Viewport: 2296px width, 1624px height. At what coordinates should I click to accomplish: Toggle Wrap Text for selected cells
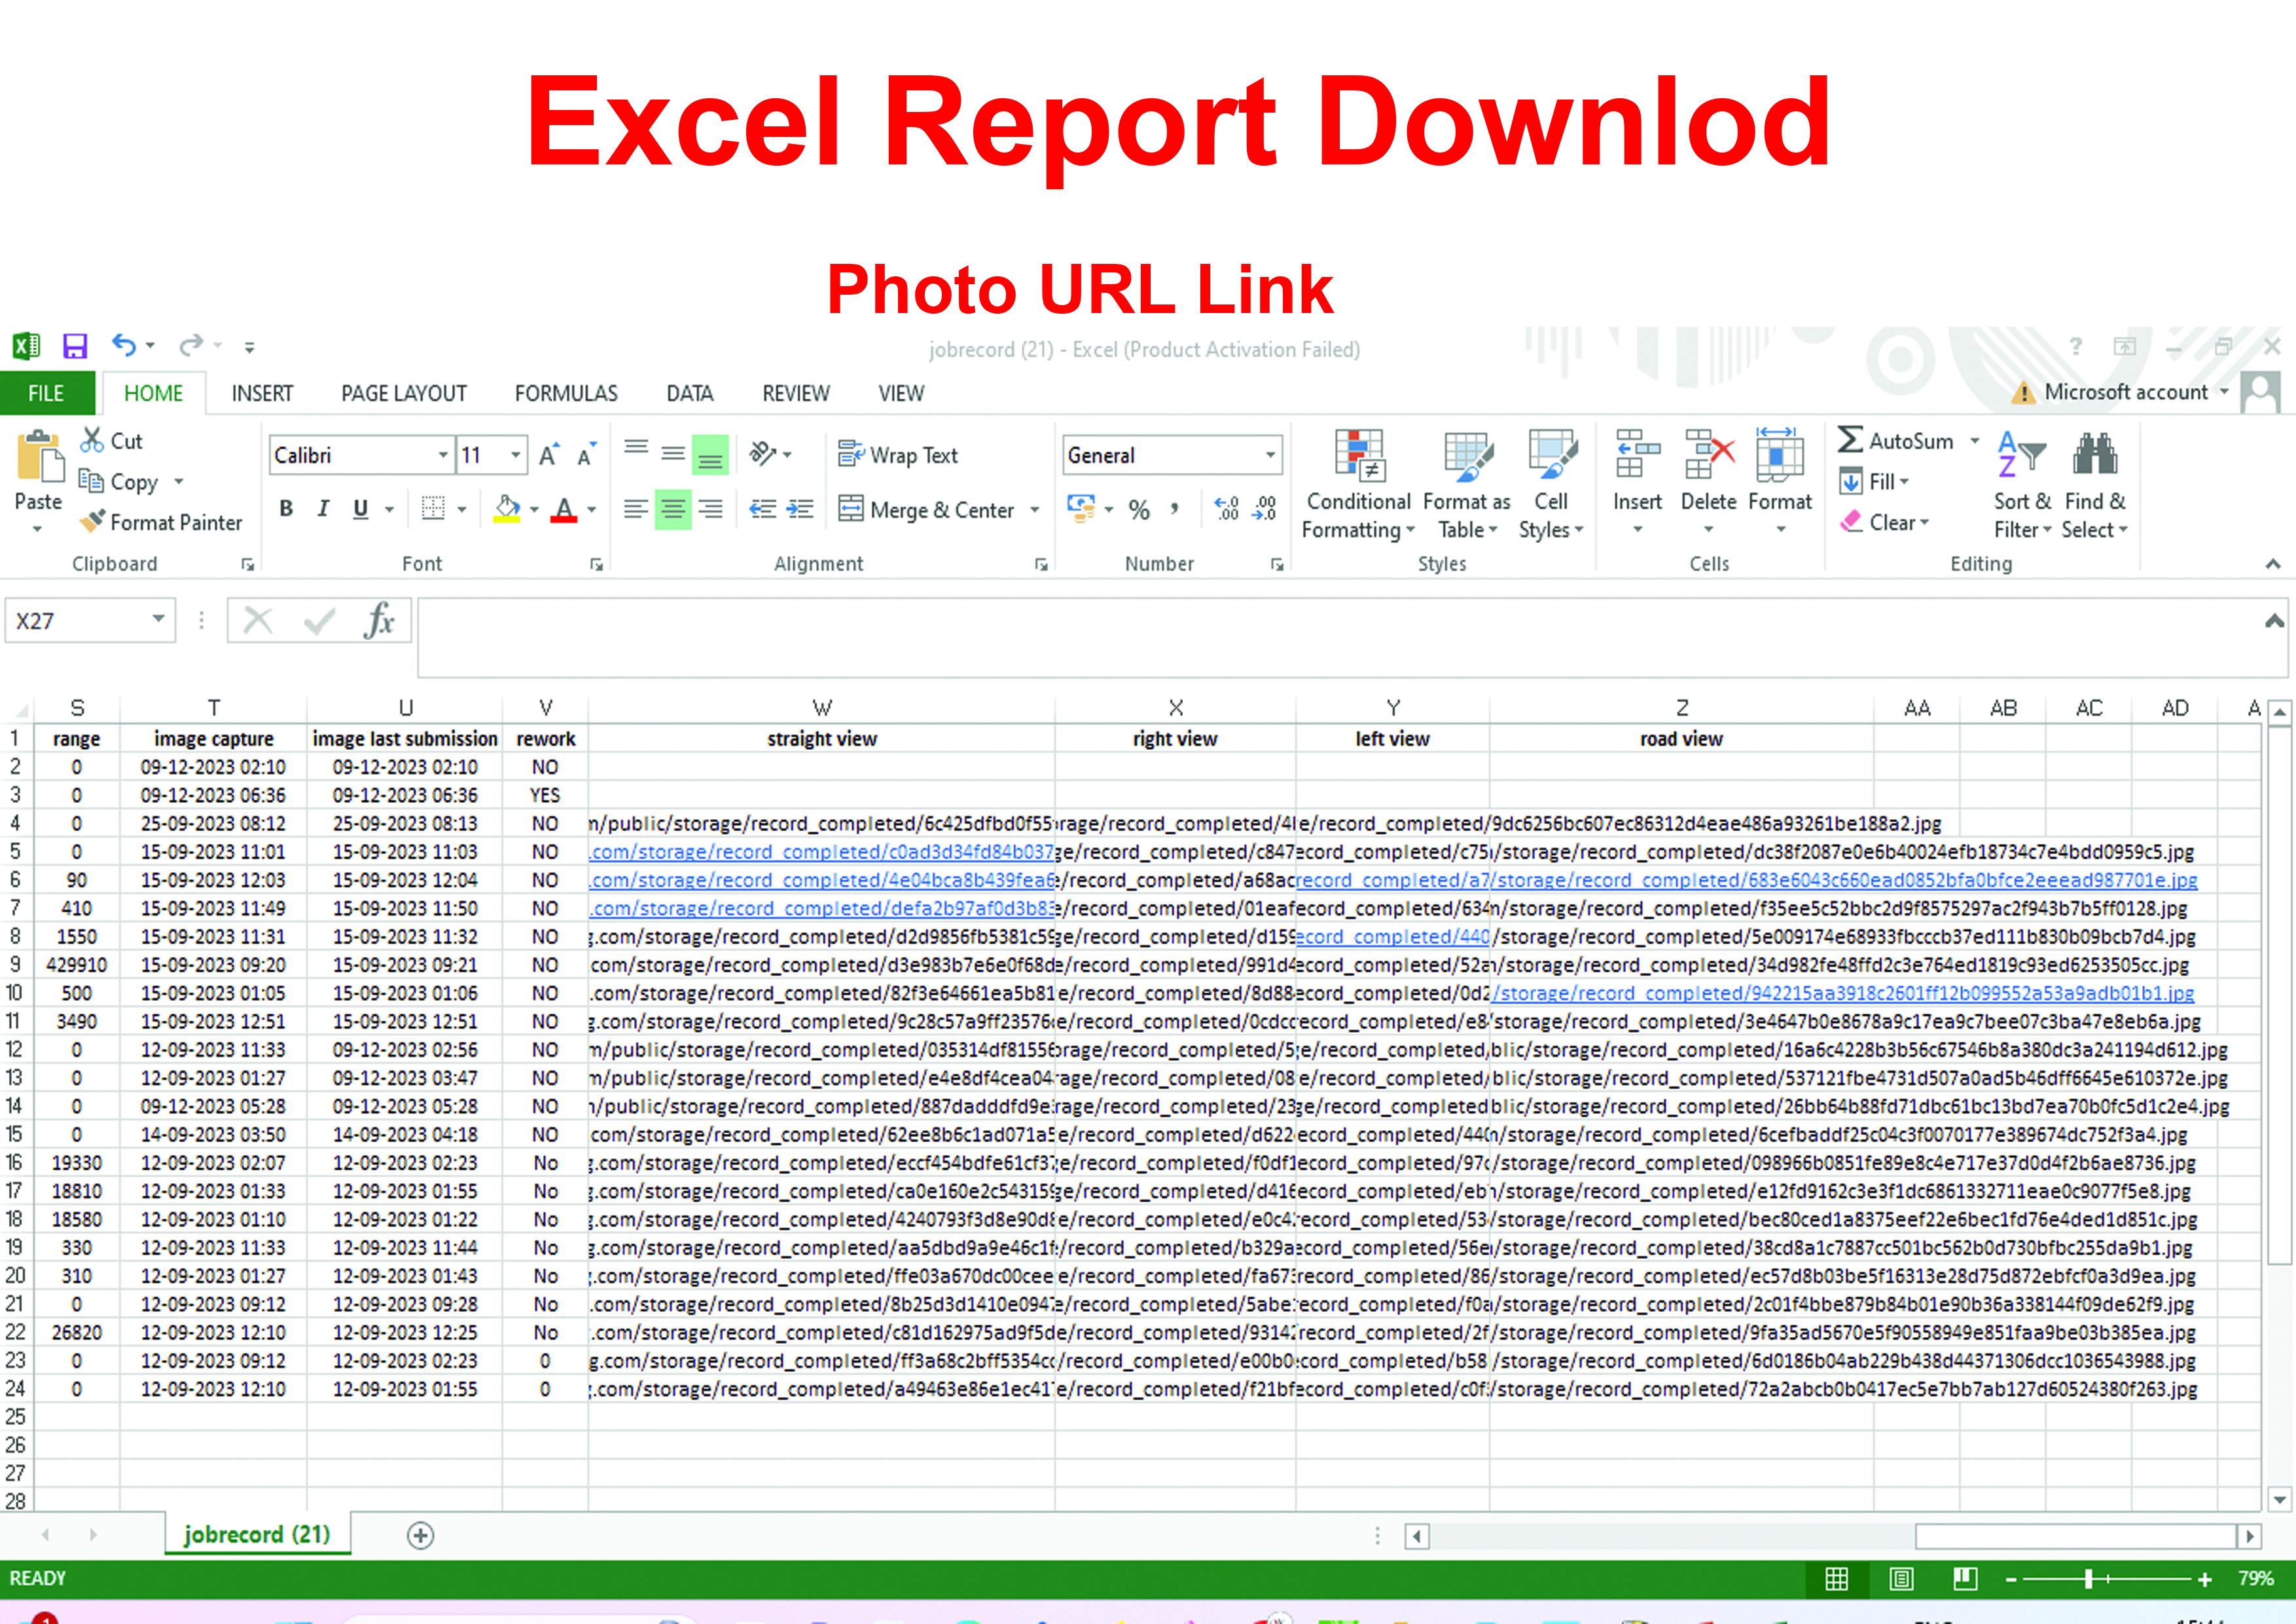coord(898,455)
